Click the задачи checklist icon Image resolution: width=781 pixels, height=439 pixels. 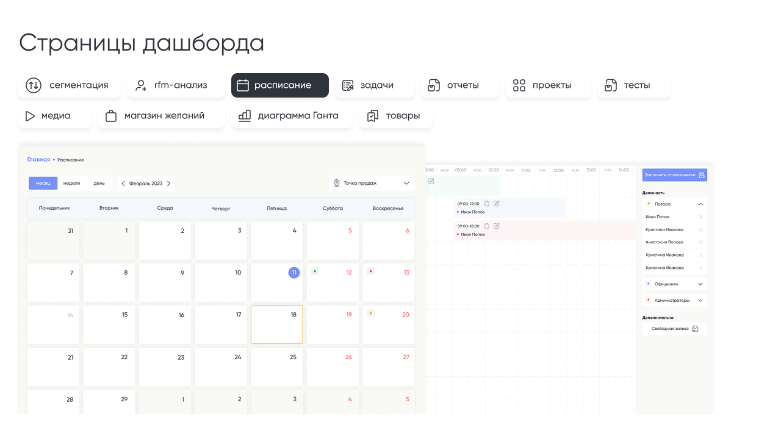pyautogui.click(x=348, y=85)
